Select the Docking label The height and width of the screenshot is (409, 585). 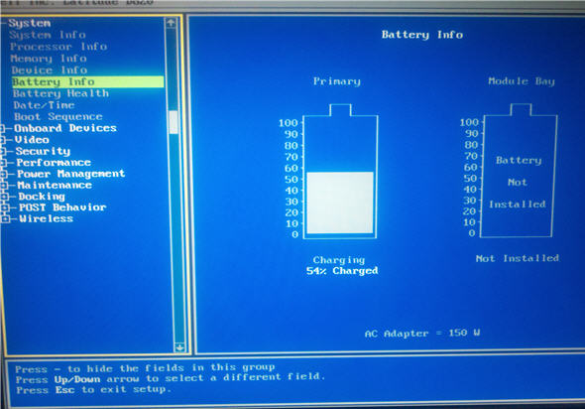coord(42,197)
